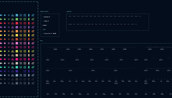Click the teal area chart icon
The width and height of the screenshot is (172, 98).
[x=33, y=67]
